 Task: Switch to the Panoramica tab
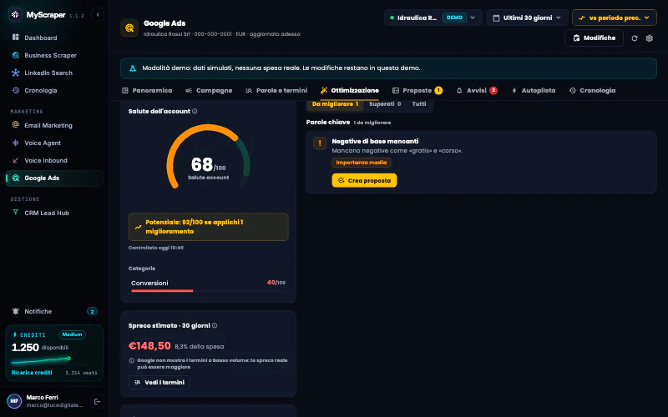[x=147, y=90]
